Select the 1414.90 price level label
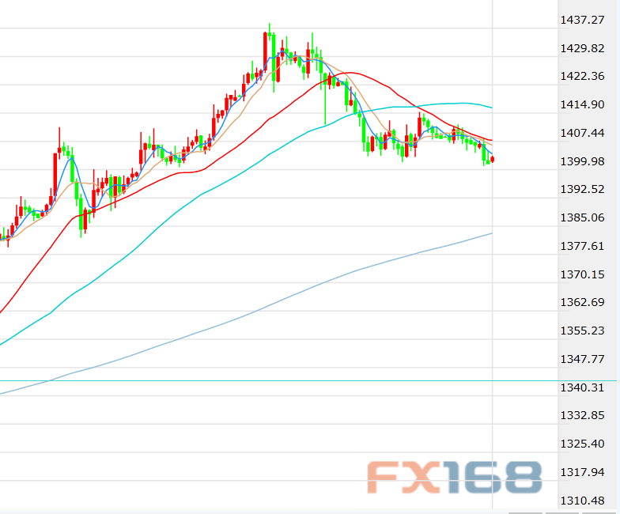The height and width of the screenshot is (514, 620). pos(581,104)
